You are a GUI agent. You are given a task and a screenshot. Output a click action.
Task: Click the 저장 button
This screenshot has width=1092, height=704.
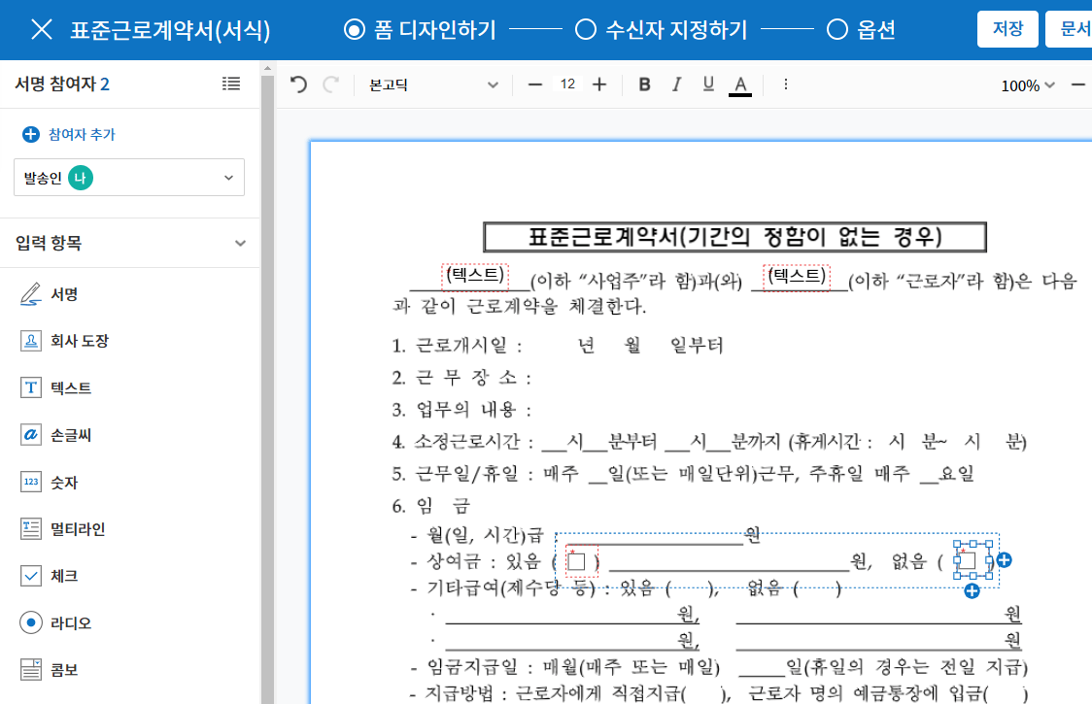click(x=1007, y=29)
